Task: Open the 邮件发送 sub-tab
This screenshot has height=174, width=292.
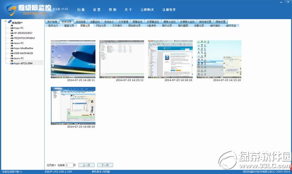Action: pyautogui.click(x=231, y=25)
